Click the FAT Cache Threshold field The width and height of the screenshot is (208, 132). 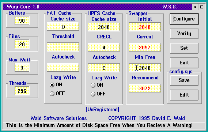pyautogui.click(x=63, y=47)
